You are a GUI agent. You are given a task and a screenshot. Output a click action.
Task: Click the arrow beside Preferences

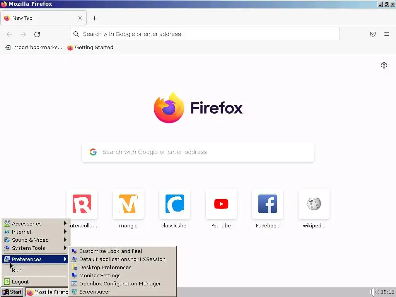click(65, 259)
